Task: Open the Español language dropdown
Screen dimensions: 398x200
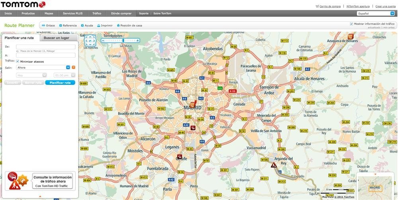Action: pyautogui.click(x=375, y=13)
